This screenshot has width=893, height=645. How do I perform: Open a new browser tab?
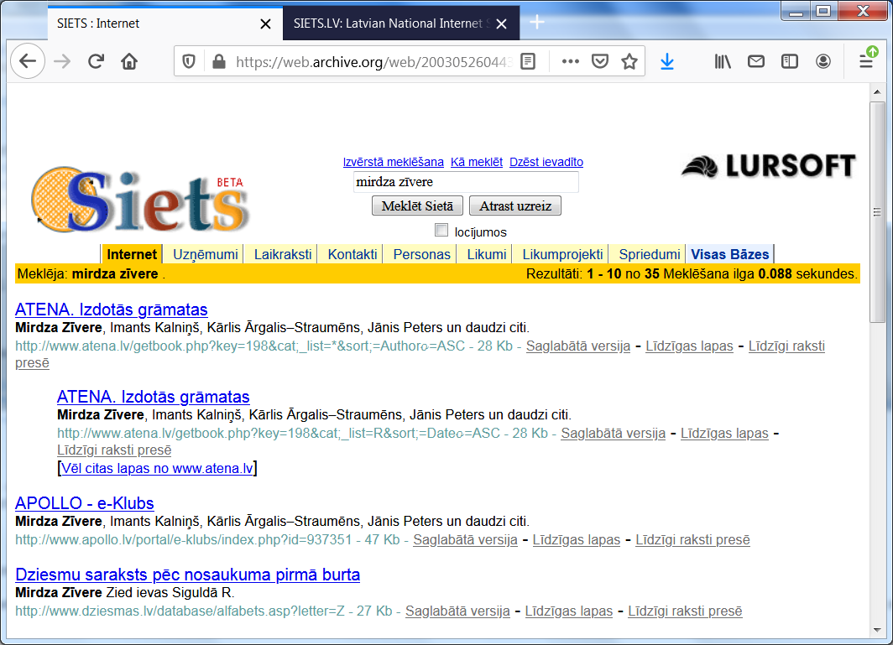537,22
